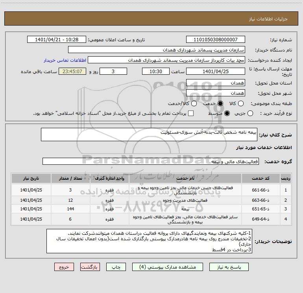This screenshot has width=303, height=293.
Task: Click the days remaining field showing 3
Action: [x=113, y=71]
